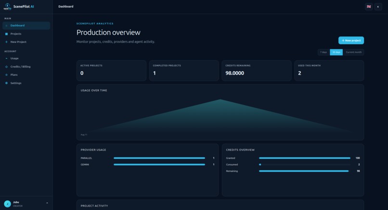Viewport: 388px width, 210px height.
Task: Navigate to Plans
Action: coord(26,75)
